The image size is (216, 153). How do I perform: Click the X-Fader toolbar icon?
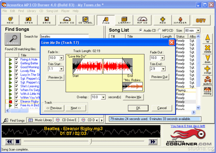click(x=182, y=20)
